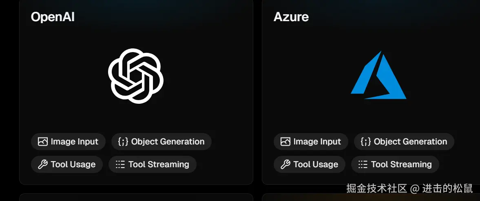Click the braces icon in OpenAI's Object Generation tag
Viewport: 480px width, 201px height.
123,142
